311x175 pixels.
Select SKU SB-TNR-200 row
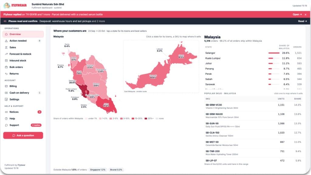coord(253,153)
